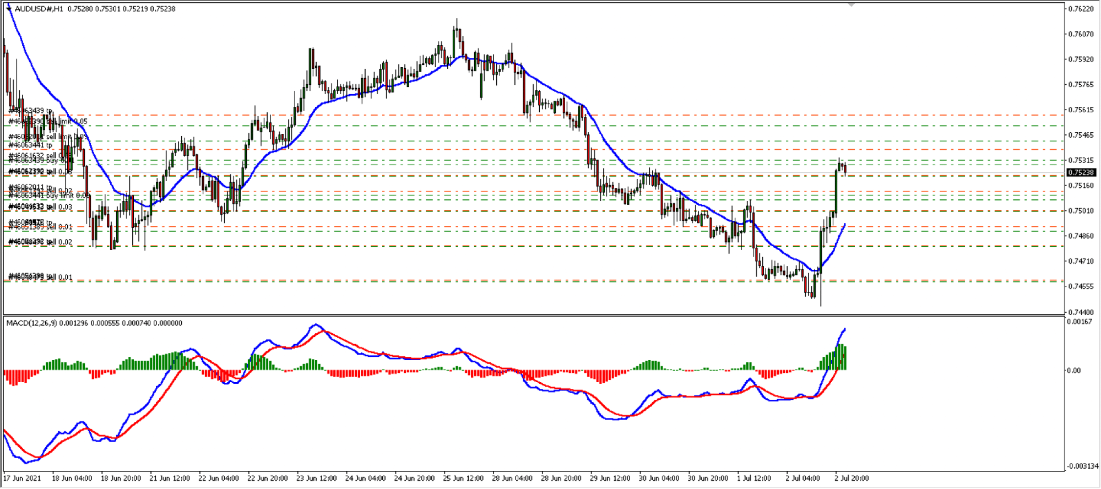This screenshot has height=489, width=1101.
Task: Click the 22 Jun 04:00 time label
Action: (219, 478)
